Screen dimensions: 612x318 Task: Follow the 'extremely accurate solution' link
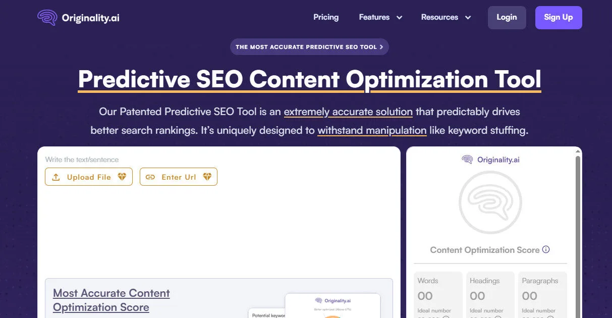[x=348, y=112]
